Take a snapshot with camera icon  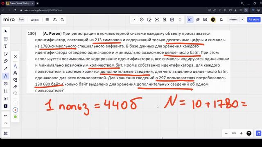215,10
